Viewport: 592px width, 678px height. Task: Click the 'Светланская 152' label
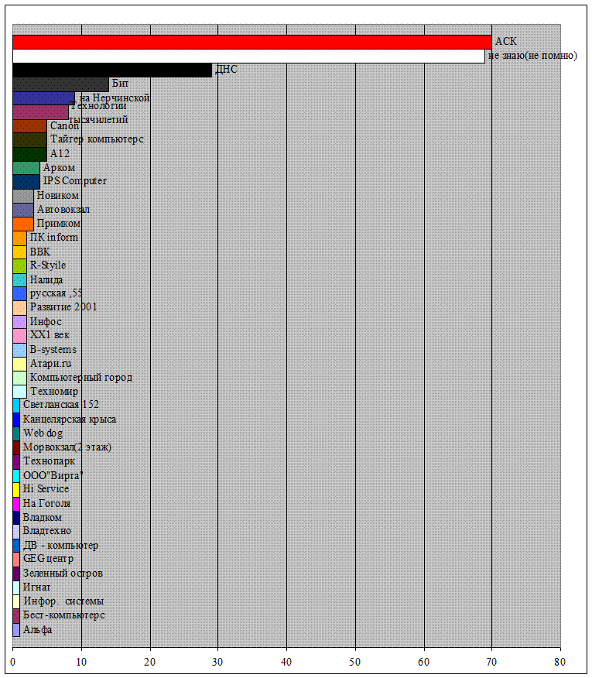coord(61,405)
